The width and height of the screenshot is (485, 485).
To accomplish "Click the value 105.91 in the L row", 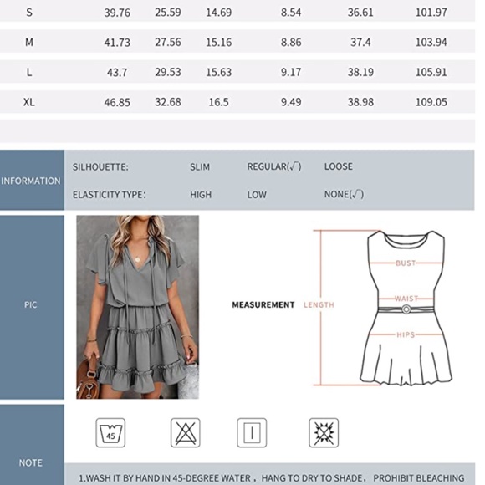I will tap(431, 72).
